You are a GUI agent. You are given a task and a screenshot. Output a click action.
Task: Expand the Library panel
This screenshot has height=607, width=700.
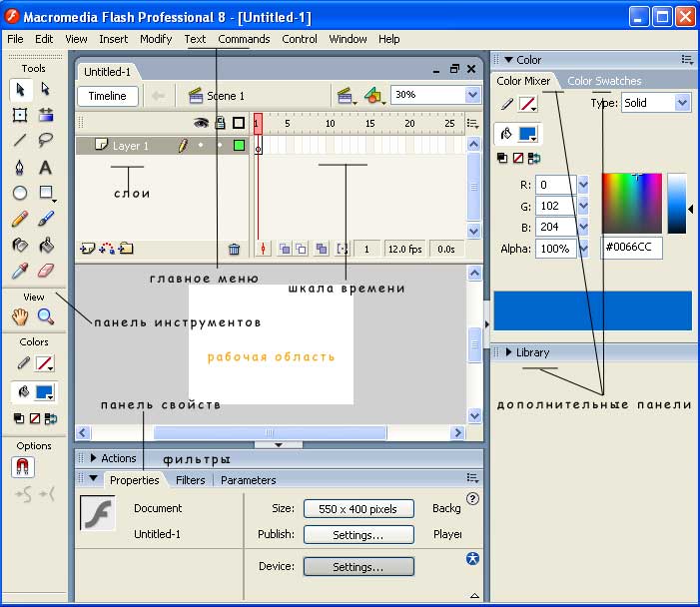509,351
